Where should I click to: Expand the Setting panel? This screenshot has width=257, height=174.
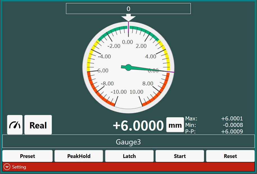[128, 167]
